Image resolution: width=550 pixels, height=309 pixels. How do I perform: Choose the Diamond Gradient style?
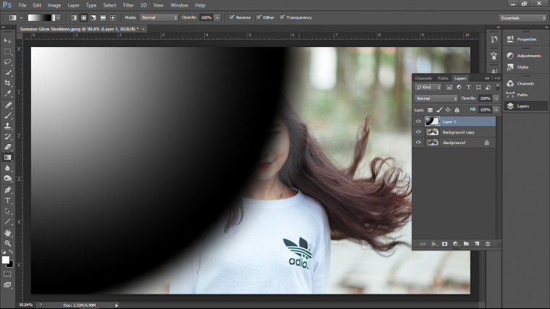coord(113,17)
